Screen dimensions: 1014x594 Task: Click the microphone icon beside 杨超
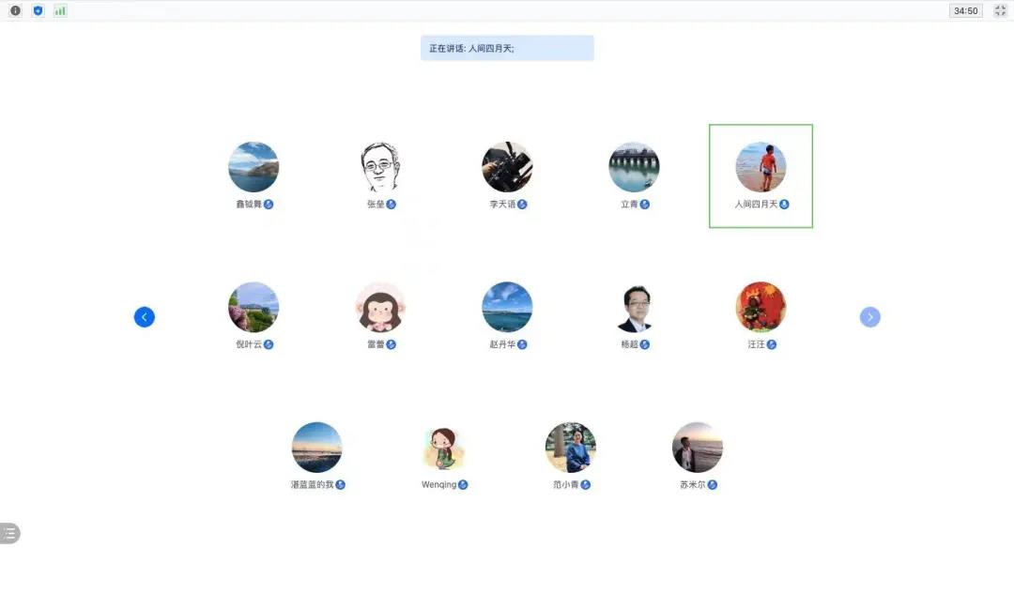click(645, 344)
